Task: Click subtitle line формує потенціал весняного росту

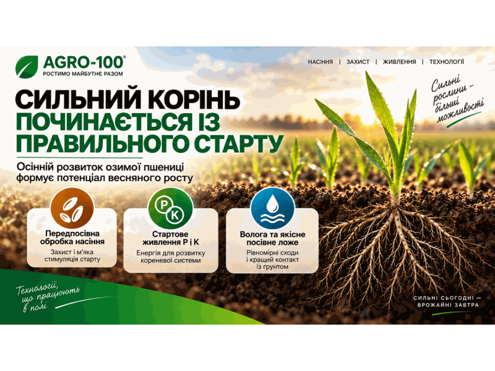Action: pos(105,177)
